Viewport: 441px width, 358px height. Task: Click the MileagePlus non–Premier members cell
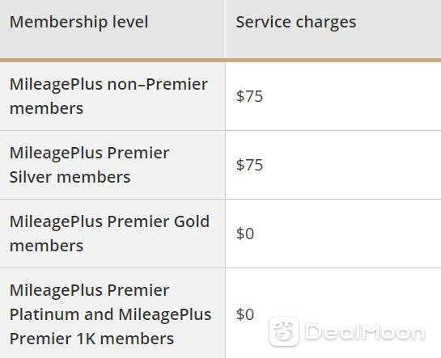[112, 96]
